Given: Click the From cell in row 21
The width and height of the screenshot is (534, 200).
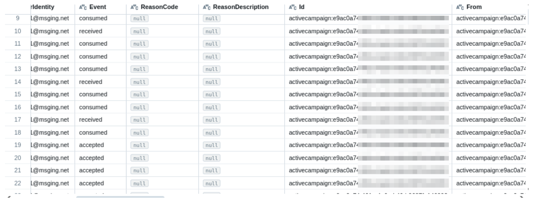Looking at the screenshot, I should [490, 171].
